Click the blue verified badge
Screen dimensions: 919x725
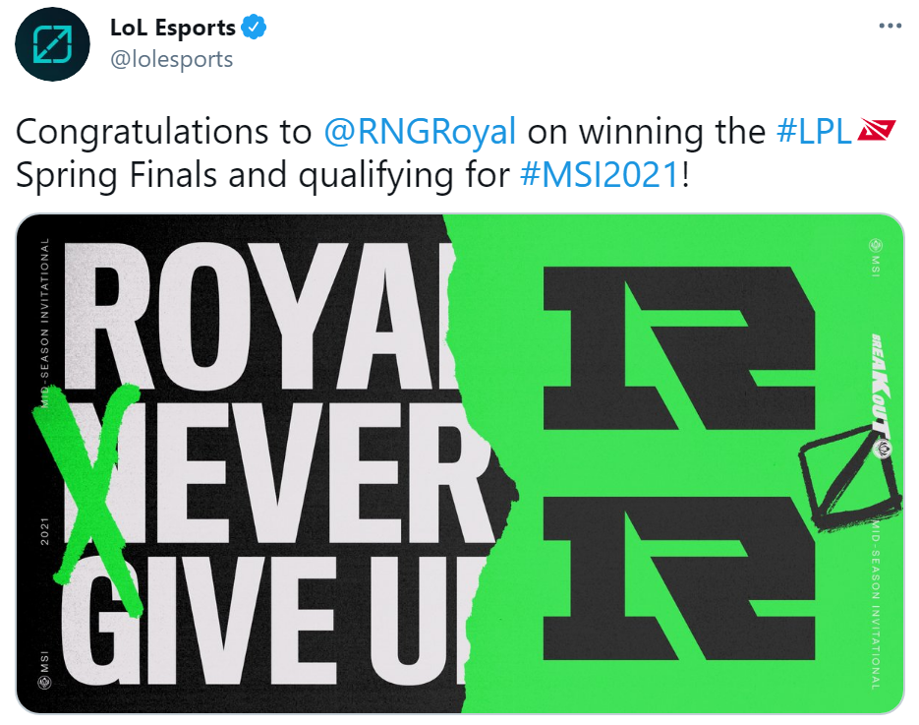255,28
